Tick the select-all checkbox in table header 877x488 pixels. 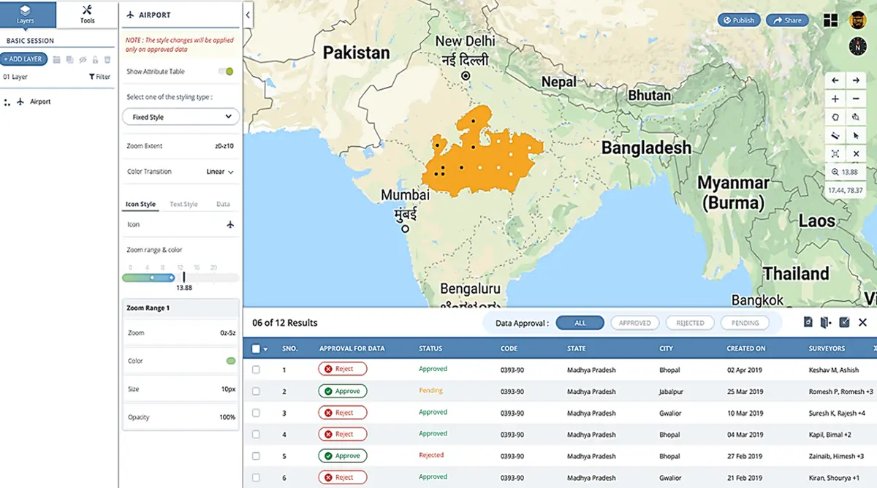click(256, 348)
